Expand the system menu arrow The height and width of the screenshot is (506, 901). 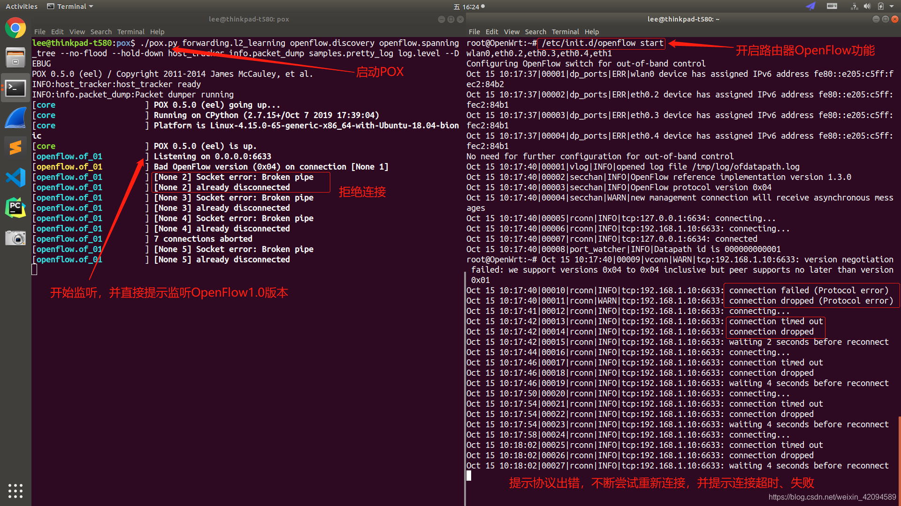(x=892, y=6)
